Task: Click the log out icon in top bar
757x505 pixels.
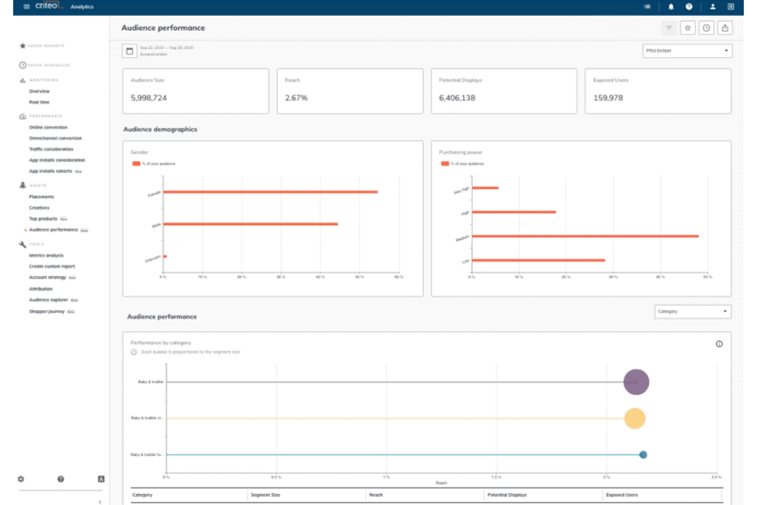Action: tap(731, 7)
